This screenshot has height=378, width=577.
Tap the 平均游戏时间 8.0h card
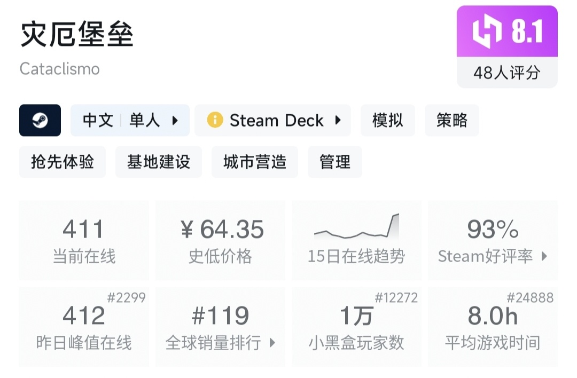(x=493, y=327)
